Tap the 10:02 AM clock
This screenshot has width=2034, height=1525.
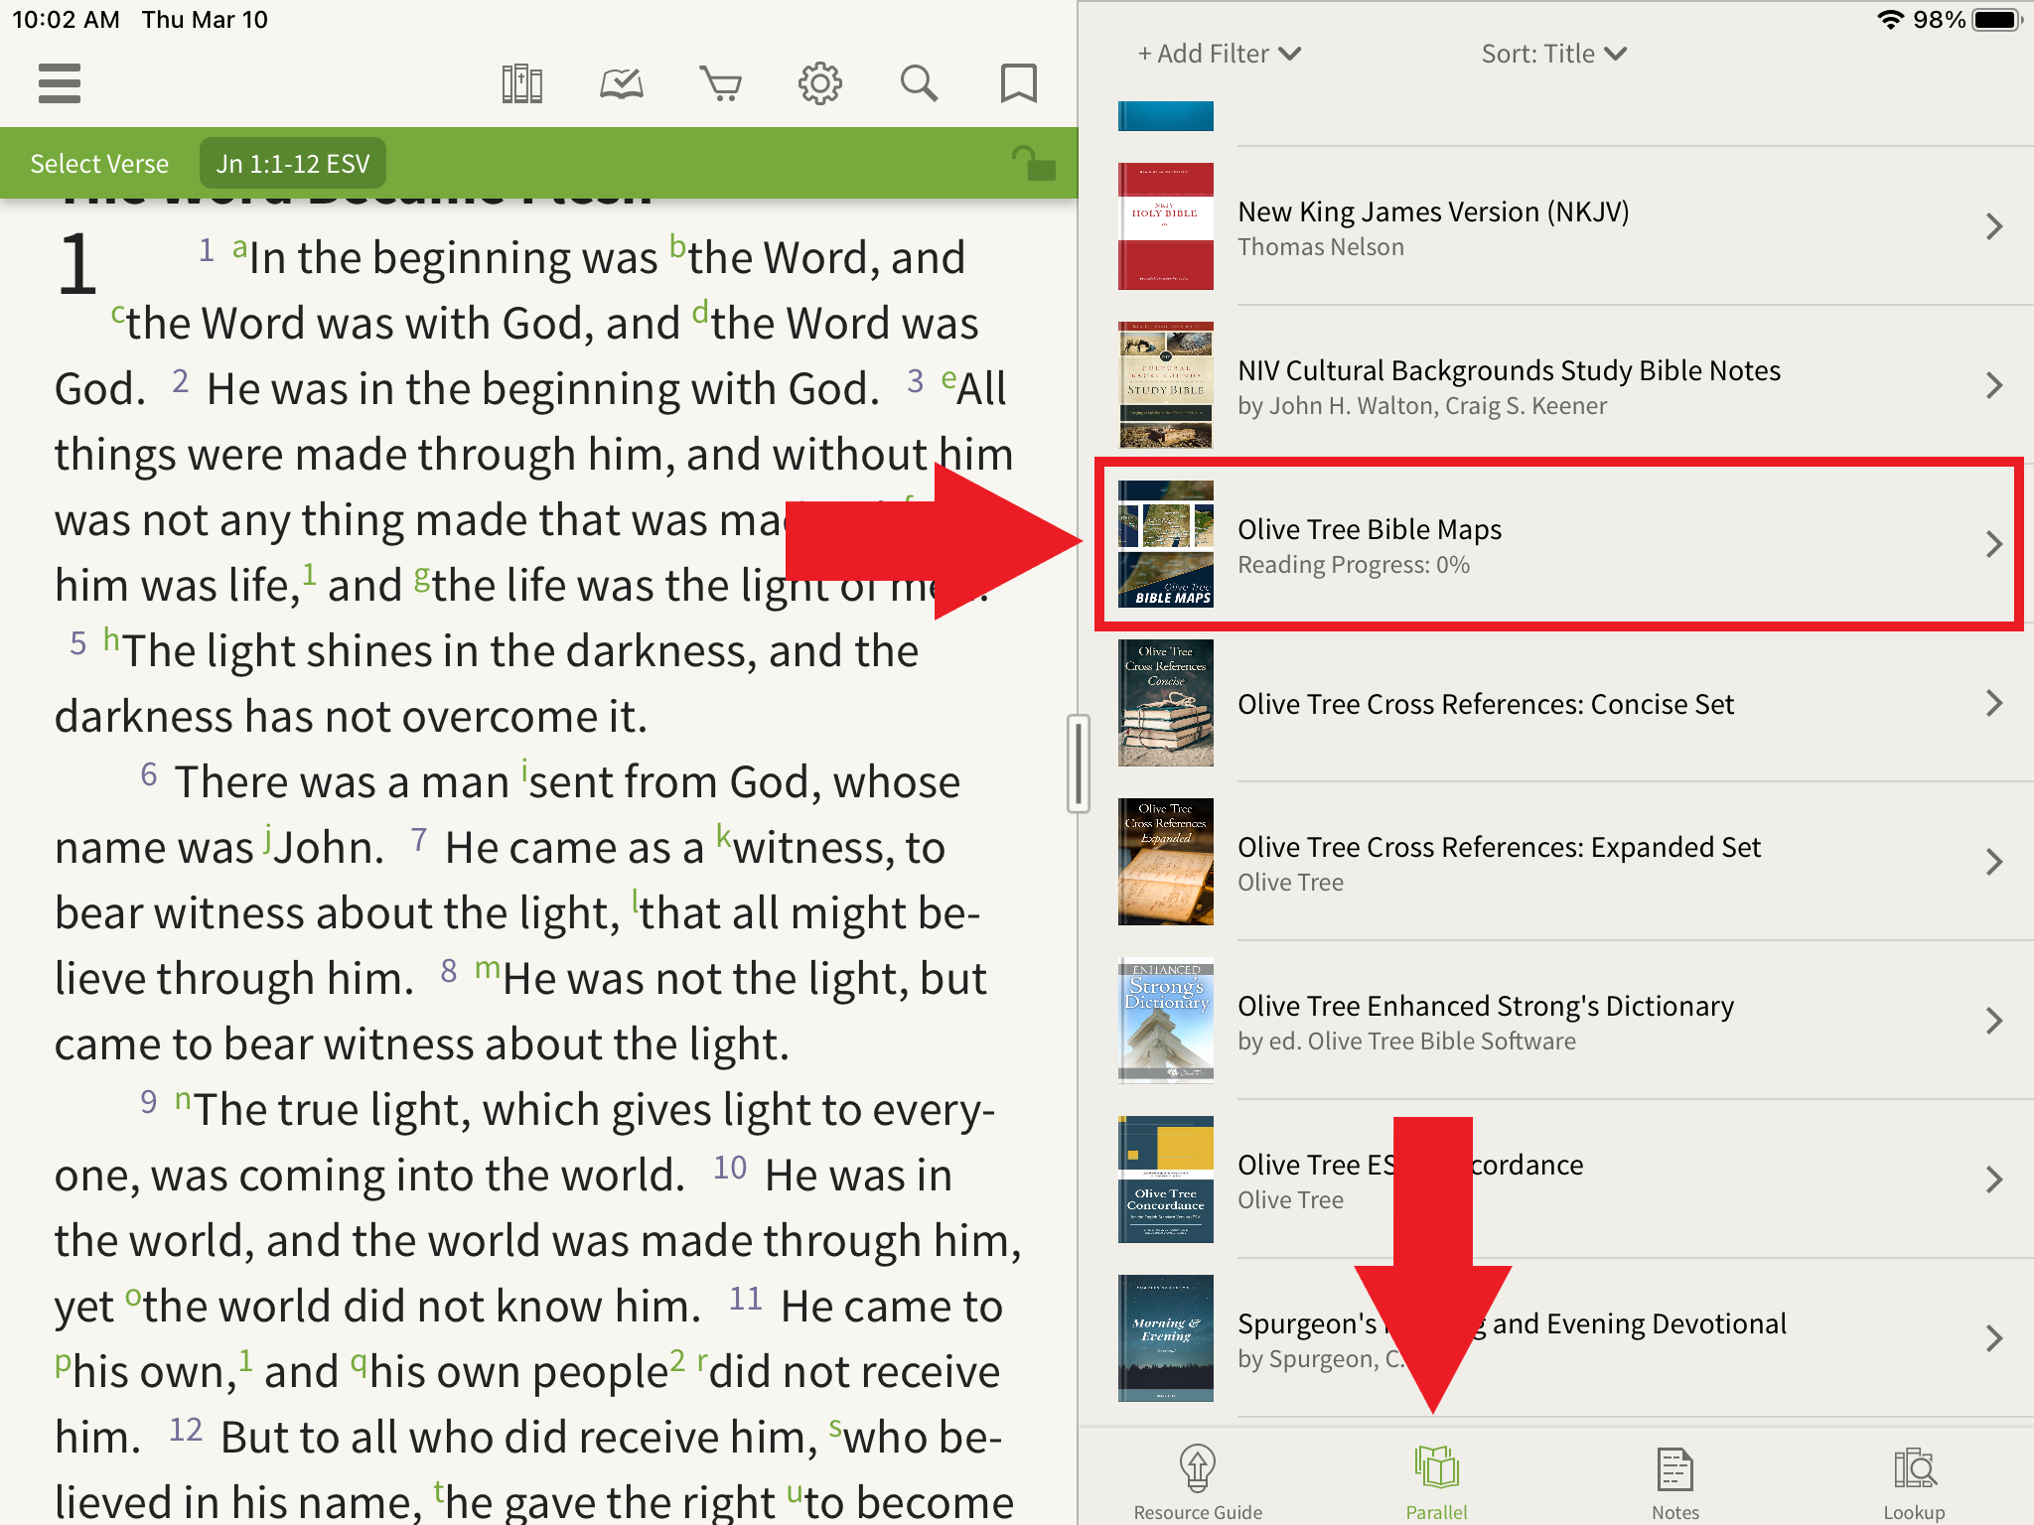(66, 20)
